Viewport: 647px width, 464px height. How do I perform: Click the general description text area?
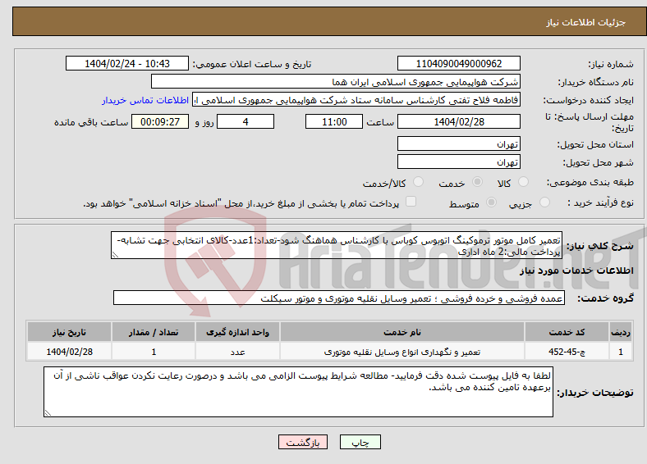(337, 245)
